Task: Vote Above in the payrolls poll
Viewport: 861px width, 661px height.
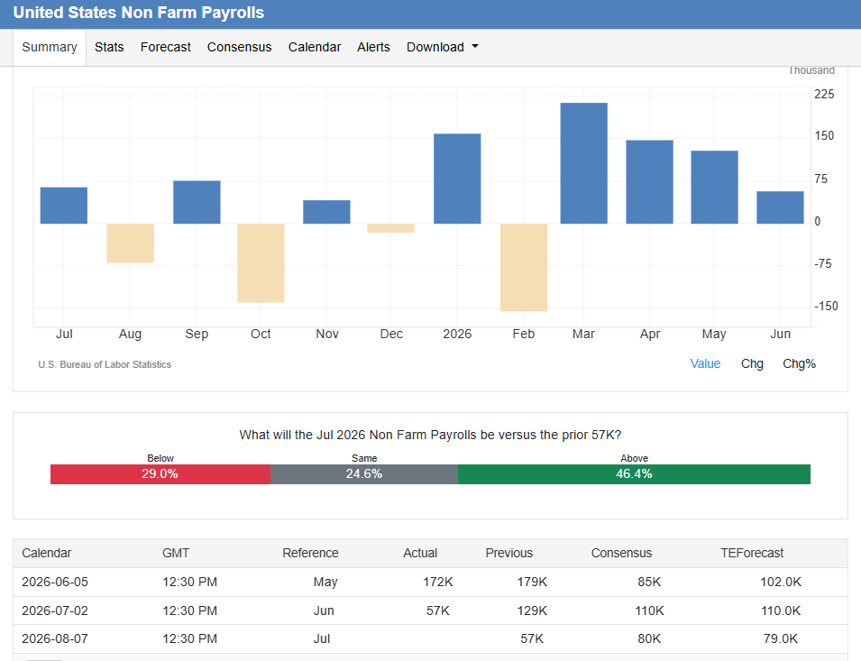Action: tap(634, 473)
